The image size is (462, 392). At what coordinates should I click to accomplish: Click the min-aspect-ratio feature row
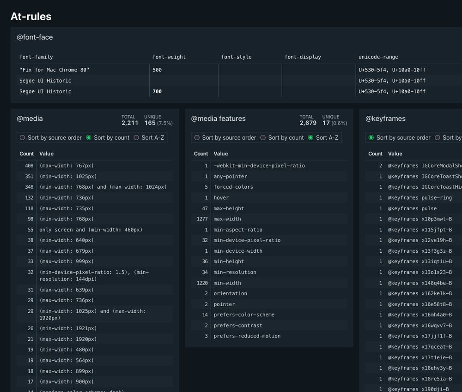269,230
